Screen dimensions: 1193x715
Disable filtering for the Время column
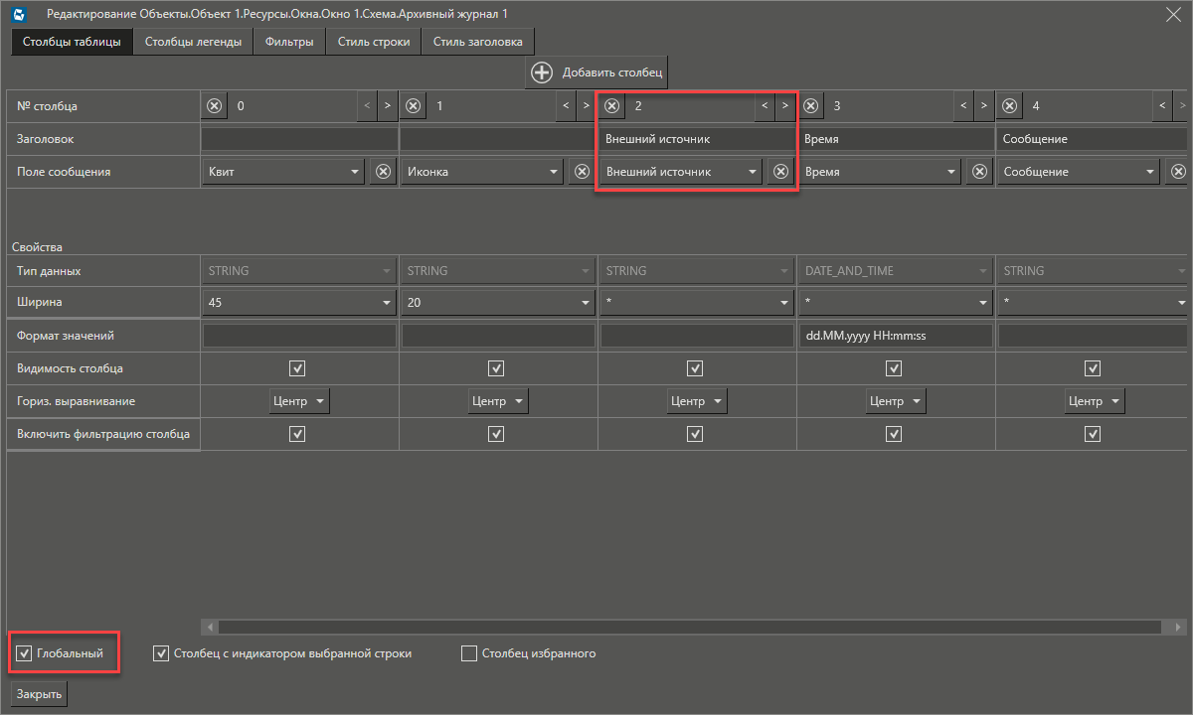click(893, 433)
